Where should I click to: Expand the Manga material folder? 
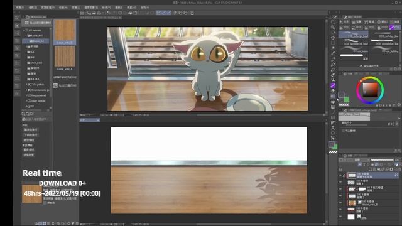[x=26, y=95]
